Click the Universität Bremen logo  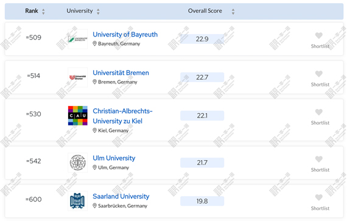pyautogui.click(x=78, y=77)
